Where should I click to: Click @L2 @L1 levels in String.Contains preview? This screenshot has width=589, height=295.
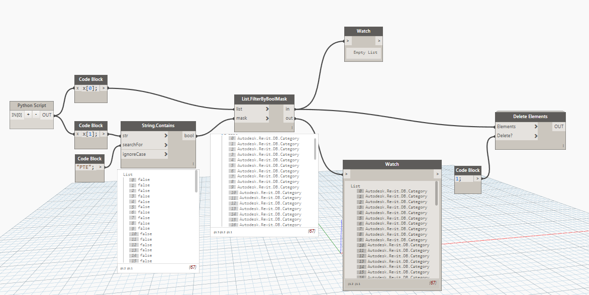pos(127,269)
